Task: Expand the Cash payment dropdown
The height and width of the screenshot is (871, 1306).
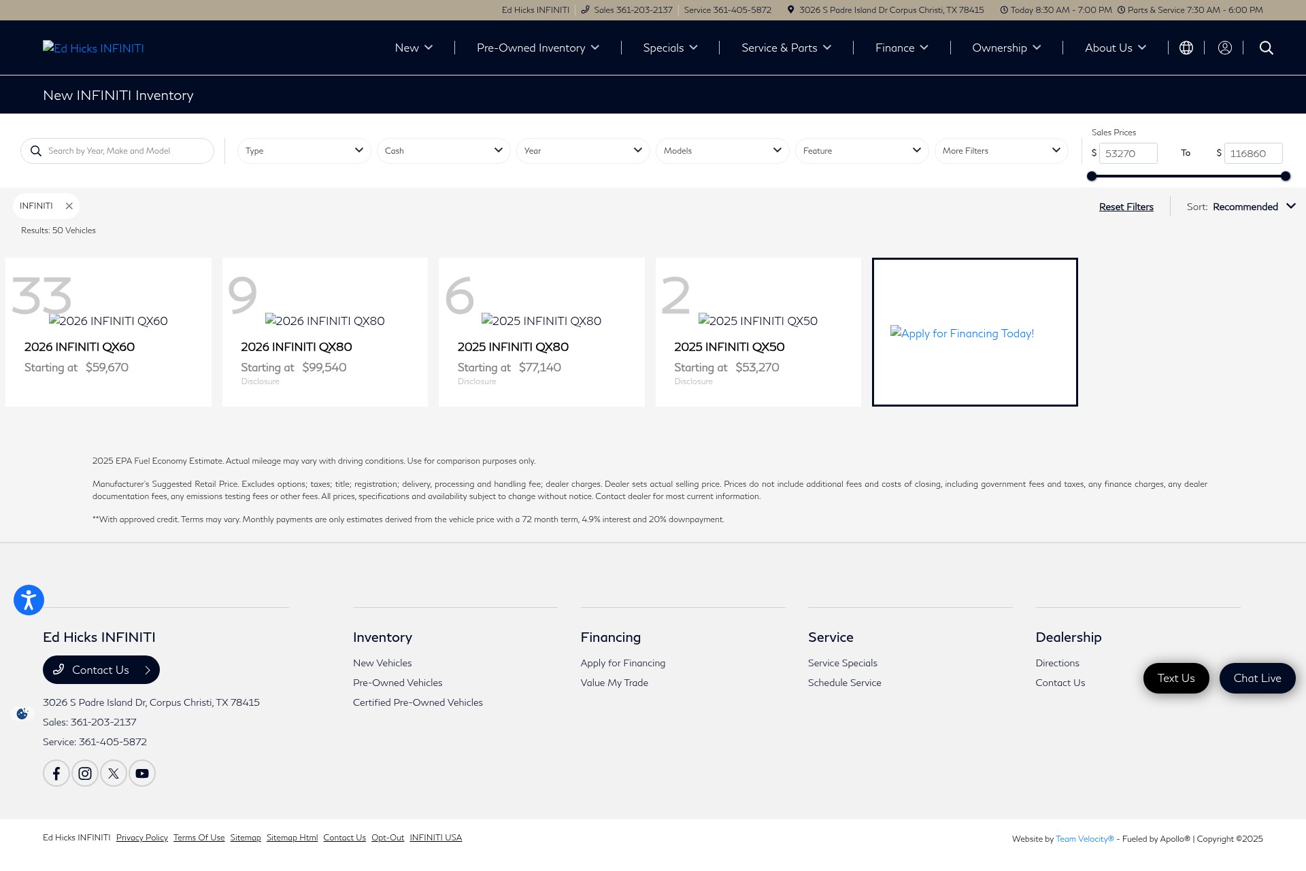Action: (443, 151)
